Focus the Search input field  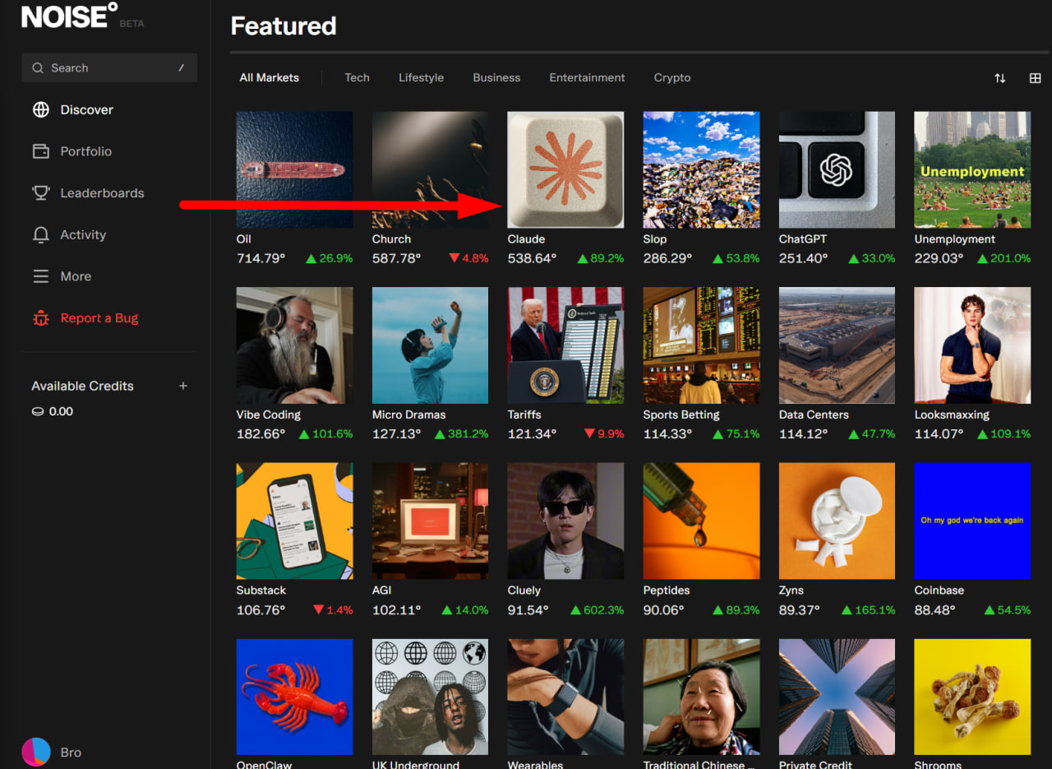[x=109, y=68]
